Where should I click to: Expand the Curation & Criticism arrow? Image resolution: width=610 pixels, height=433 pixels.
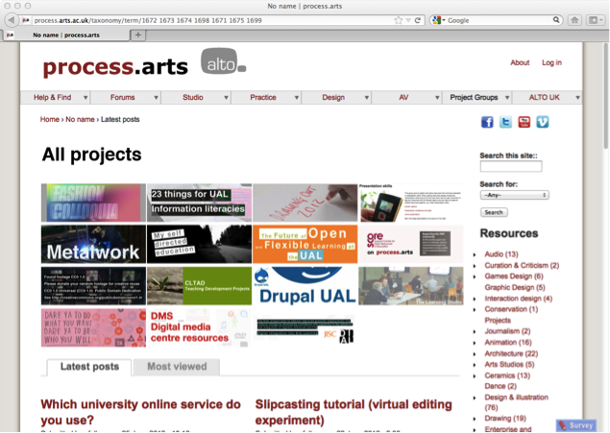(x=475, y=266)
